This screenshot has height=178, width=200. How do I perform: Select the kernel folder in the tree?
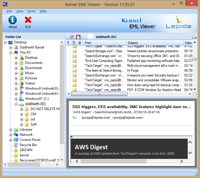(24, 155)
